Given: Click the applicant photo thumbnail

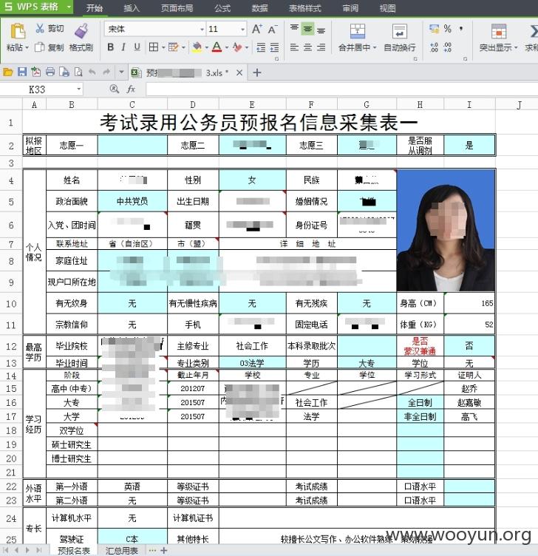Looking at the screenshot, I should (x=446, y=231).
